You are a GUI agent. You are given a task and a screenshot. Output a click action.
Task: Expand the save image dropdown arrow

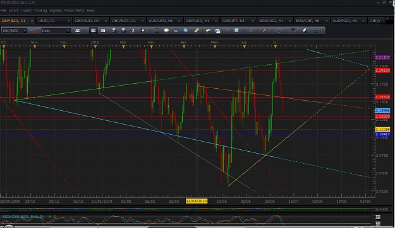(x=243, y=31)
